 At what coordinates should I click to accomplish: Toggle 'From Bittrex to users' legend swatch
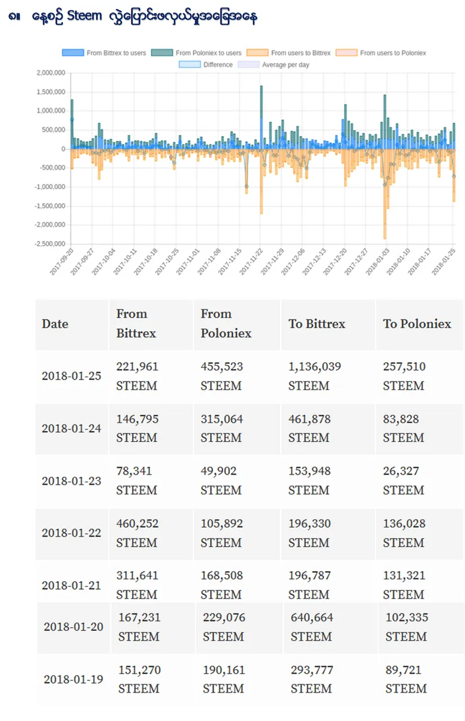(x=73, y=53)
